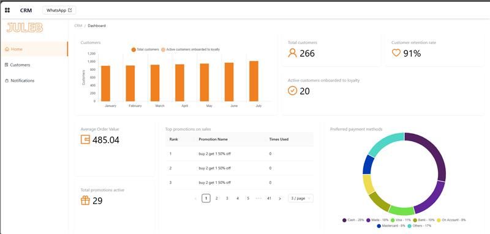Click the loyalty checkmark circle icon

pyautogui.click(x=292, y=90)
